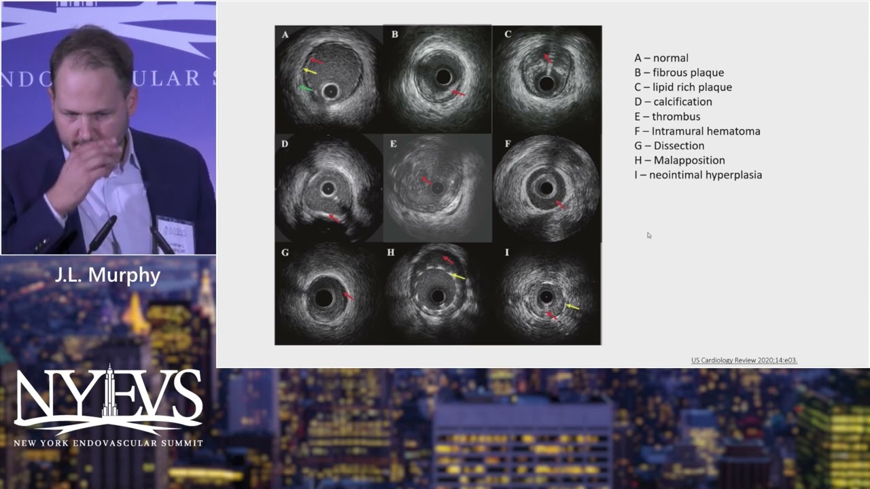Select IVUS image panel I
The width and height of the screenshot is (870, 489).
(547, 294)
